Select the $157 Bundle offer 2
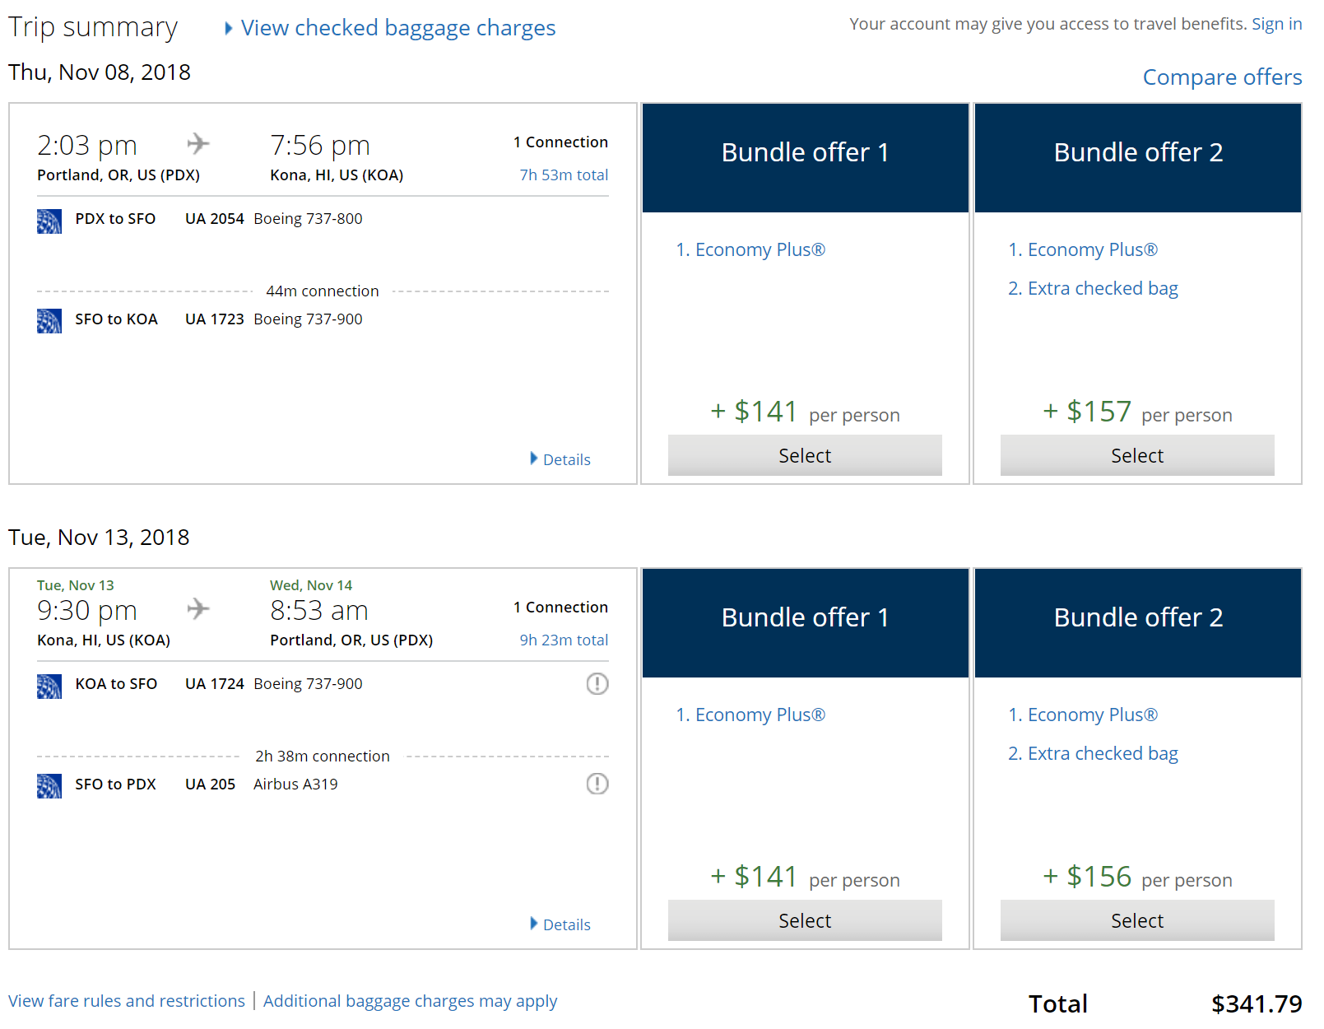The height and width of the screenshot is (1029, 1324). pyautogui.click(x=1137, y=455)
